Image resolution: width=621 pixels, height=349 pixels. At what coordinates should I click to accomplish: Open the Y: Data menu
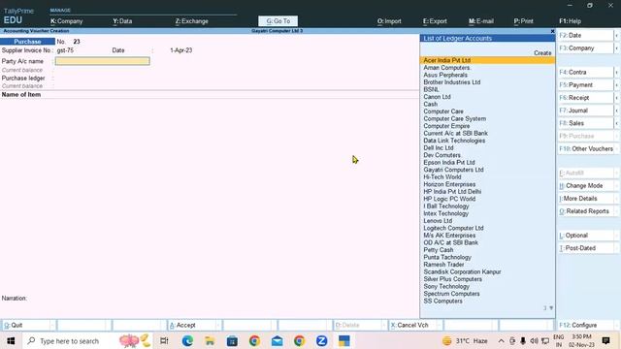122,21
